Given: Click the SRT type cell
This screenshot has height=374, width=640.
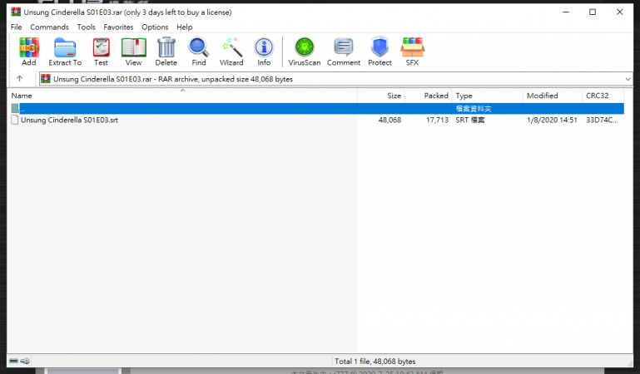Looking at the screenshot, I should (469, 120).
